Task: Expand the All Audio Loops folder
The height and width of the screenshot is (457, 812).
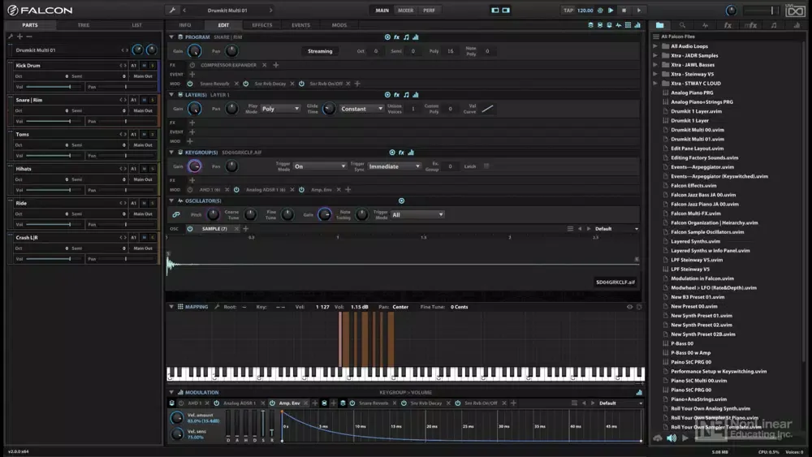Action: pyautogui.click(x=655, y=46)
